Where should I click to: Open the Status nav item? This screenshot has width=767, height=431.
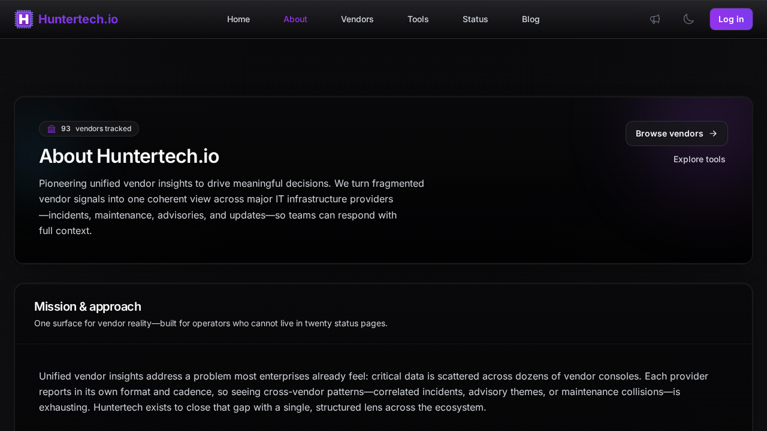pyautogui.click(x=475, y=19)
